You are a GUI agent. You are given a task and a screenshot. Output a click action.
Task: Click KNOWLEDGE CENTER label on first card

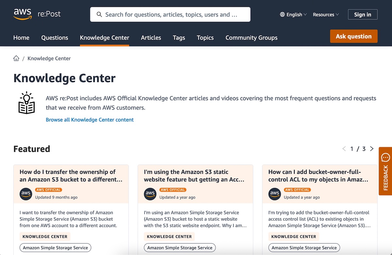click(x=45, y=236)
